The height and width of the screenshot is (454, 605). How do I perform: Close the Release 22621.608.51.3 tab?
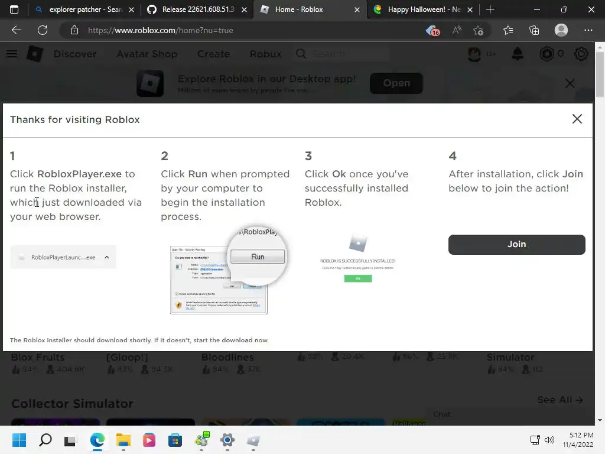(x=244, y=9)
